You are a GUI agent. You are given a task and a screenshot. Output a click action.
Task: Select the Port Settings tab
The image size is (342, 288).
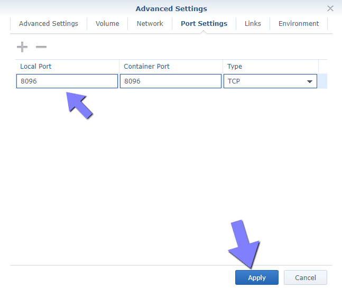coord(204,24)
